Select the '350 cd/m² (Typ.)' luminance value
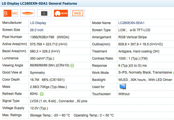The width and height of the screenshot is (174, 120). pos(42,58)
